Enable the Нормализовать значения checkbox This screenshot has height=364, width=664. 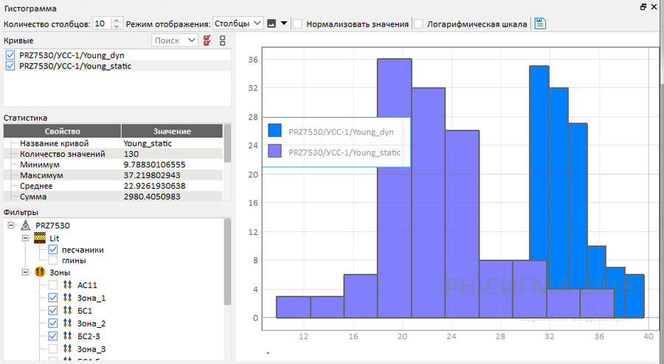pyautogui.click(x=297, y=24)
